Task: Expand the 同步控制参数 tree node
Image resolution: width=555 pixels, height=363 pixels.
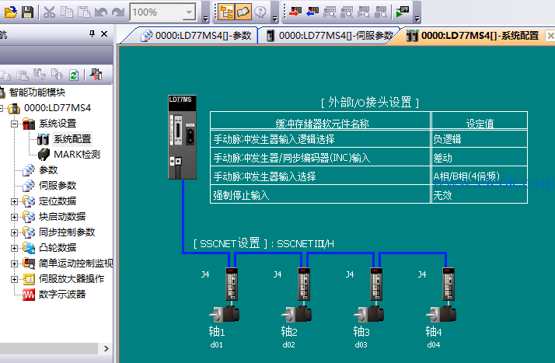Action: 14,232
